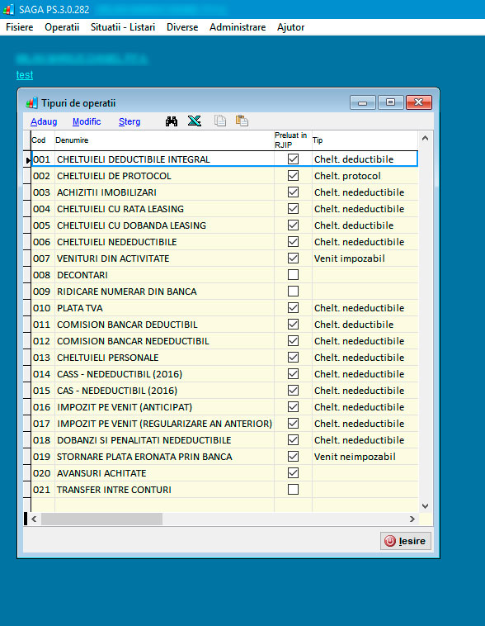Screen dimensions: 485x626
Task: Toggle RJIP checkbox for AVANSURI ACHITATE
Action: [x=293, y=473]
